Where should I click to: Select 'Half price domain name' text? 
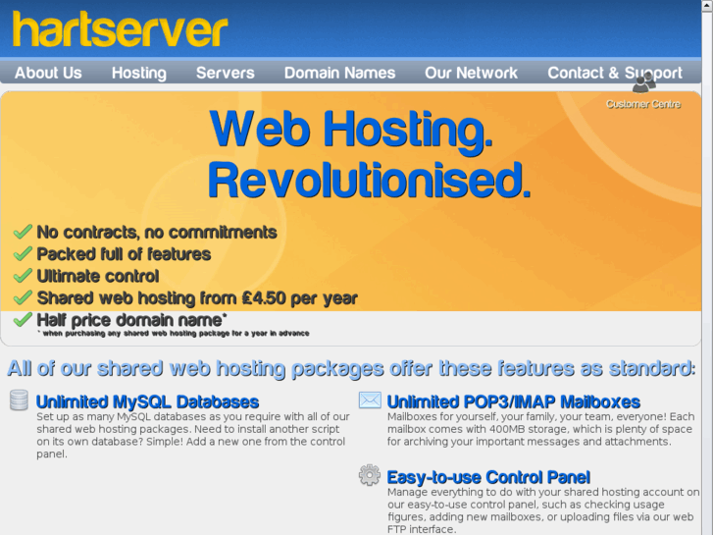point(129,320)
